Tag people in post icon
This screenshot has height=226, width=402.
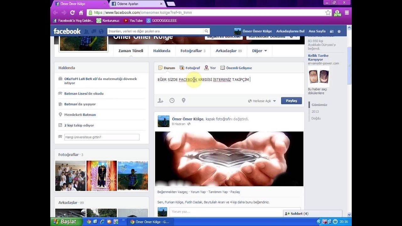pos(160,100)
